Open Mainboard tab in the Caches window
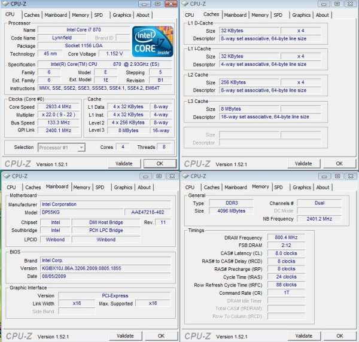The image size is (359, 342). point(235,15)
